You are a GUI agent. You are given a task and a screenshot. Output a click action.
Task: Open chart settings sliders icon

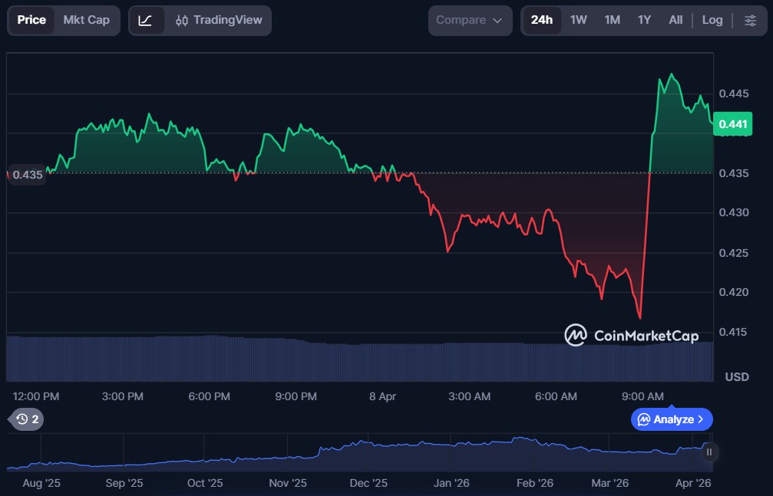(x=750, y=20)
